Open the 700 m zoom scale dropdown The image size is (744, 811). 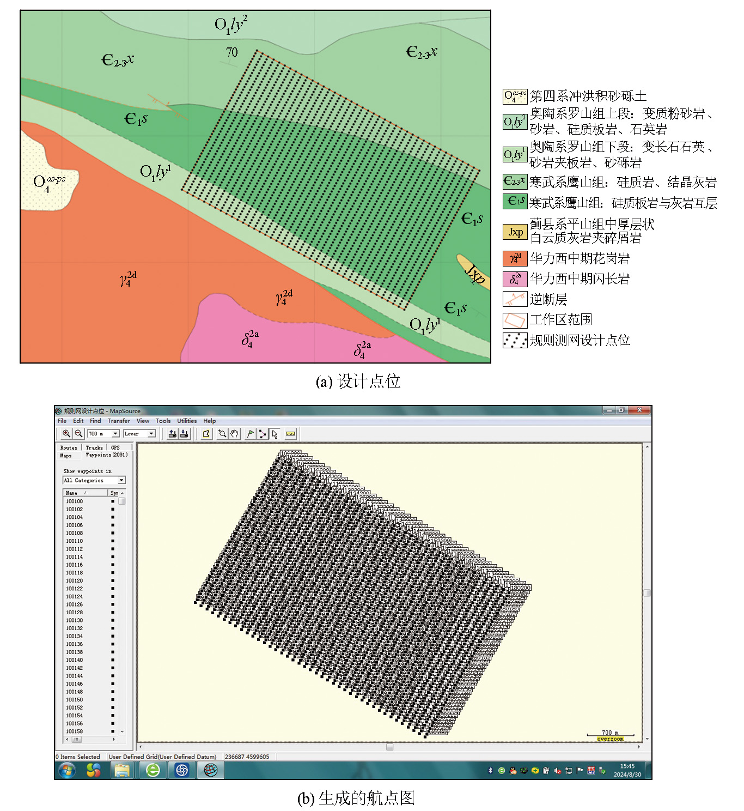pos(115,434)
